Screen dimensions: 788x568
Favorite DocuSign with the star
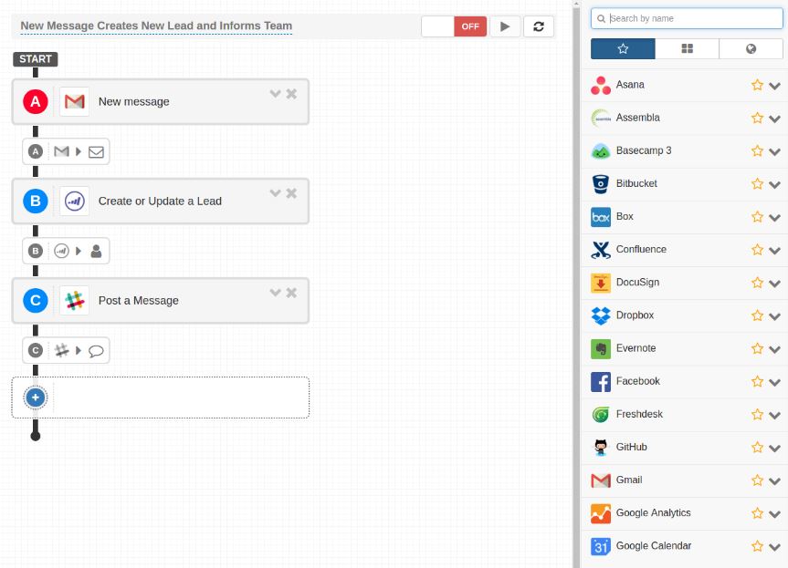click(757, 283)
